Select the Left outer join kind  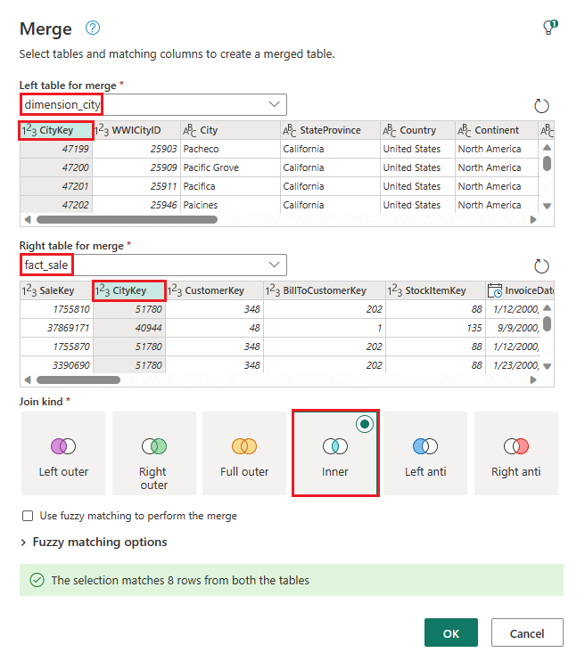[x=63, y=453]
